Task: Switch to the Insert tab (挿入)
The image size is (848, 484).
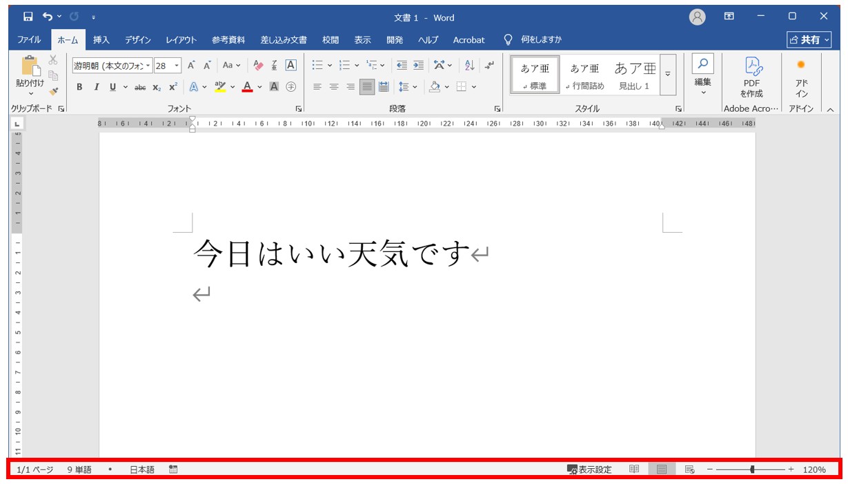Action: [x=101, y=40]
